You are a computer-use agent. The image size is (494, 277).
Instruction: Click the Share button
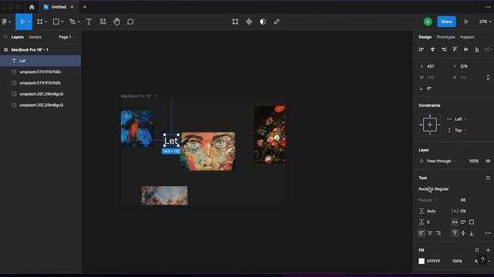point(446,22)
